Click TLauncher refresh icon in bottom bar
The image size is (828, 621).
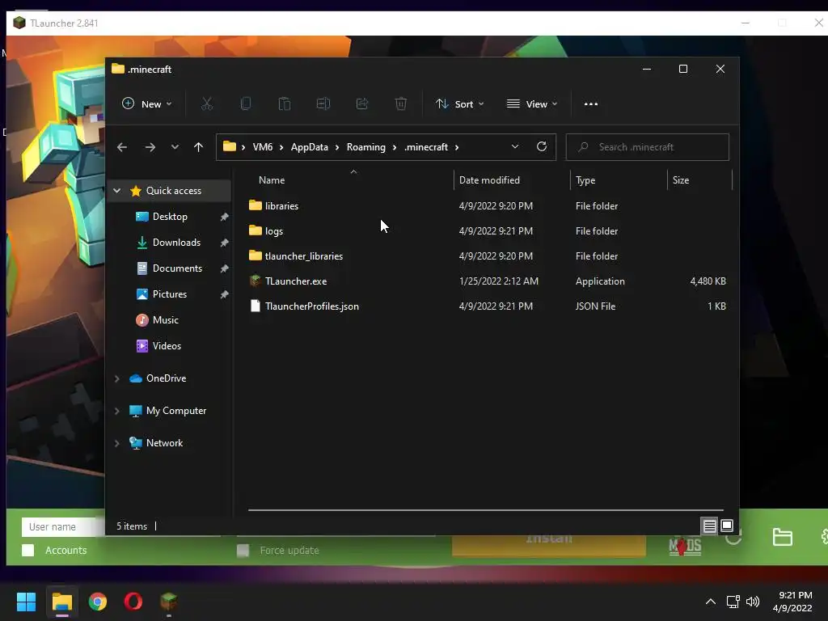point(734,539)
